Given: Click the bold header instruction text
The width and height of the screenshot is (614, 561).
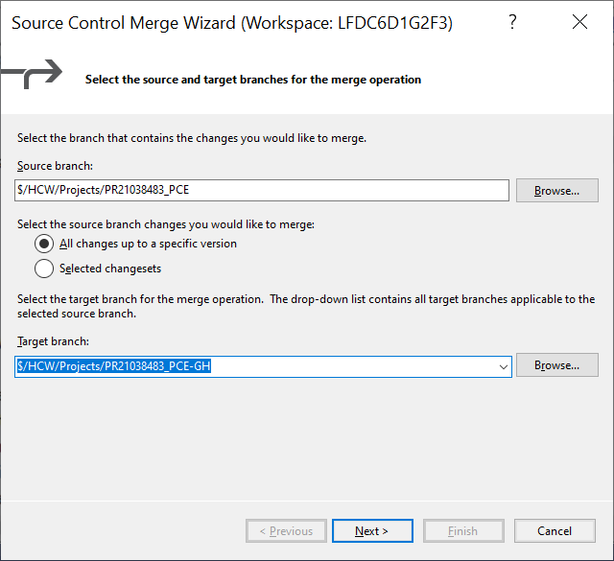Looking at the screenshot, I should click(x=253, y=80).
